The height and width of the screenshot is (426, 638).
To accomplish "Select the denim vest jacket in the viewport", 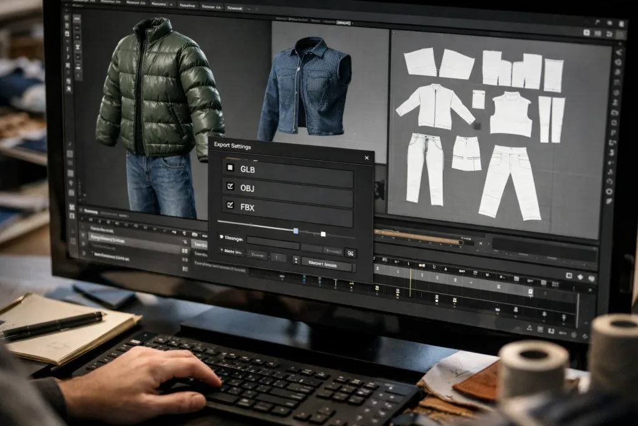I will (x=305, y=87).
